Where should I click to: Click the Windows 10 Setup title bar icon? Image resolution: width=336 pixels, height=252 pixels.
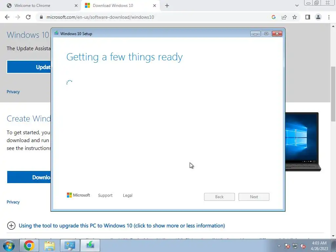click(56, 33)
